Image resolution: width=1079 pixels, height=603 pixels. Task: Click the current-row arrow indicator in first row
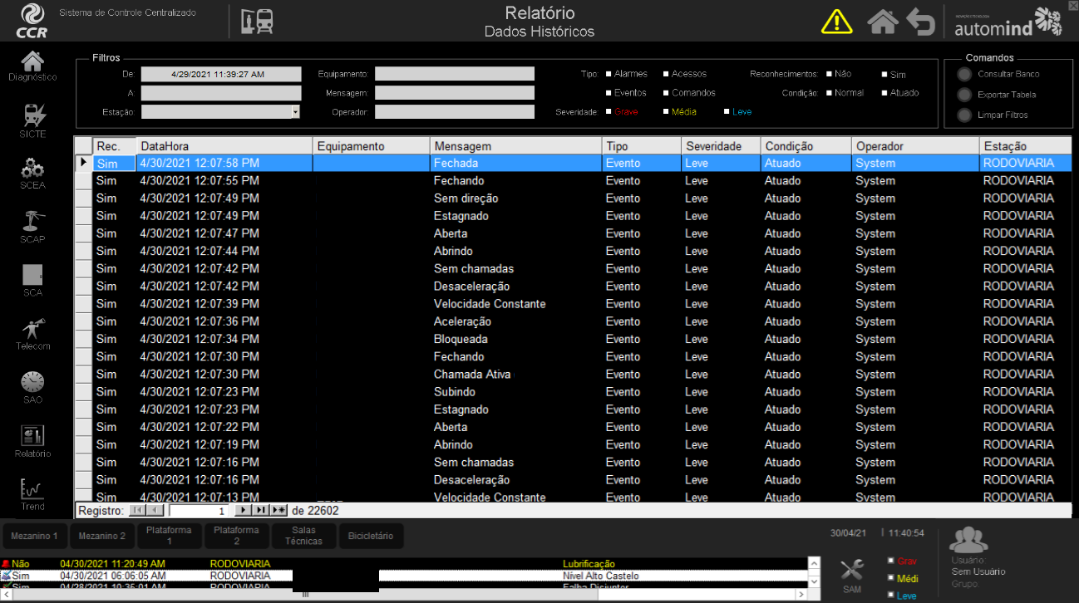coord(83,163)
